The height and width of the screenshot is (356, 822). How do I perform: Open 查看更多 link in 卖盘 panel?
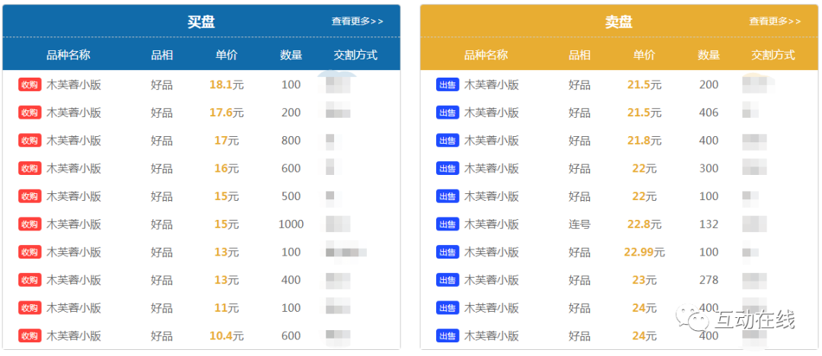[x=775, y=21]
